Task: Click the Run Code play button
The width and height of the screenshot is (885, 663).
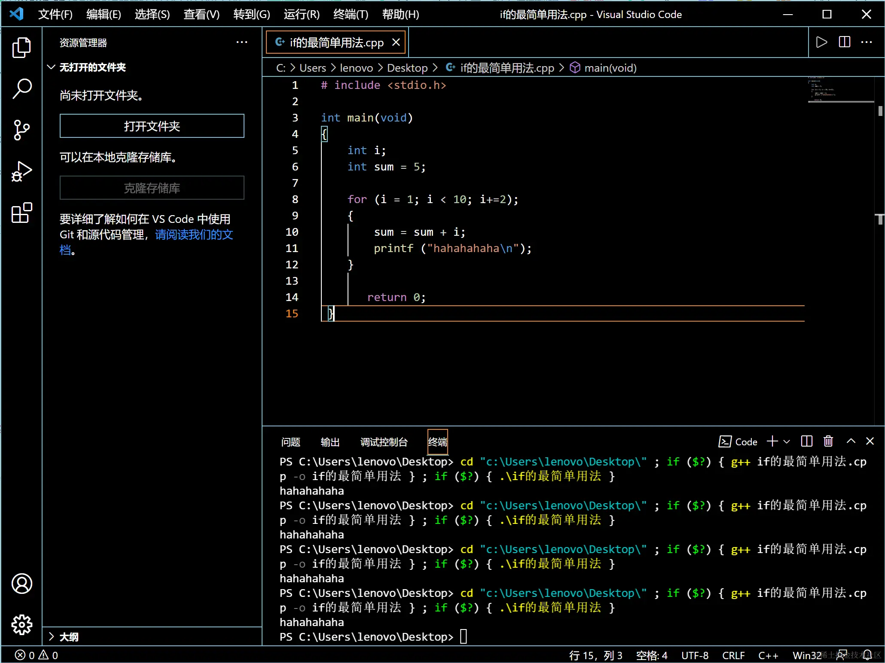Action: (821, 42)
